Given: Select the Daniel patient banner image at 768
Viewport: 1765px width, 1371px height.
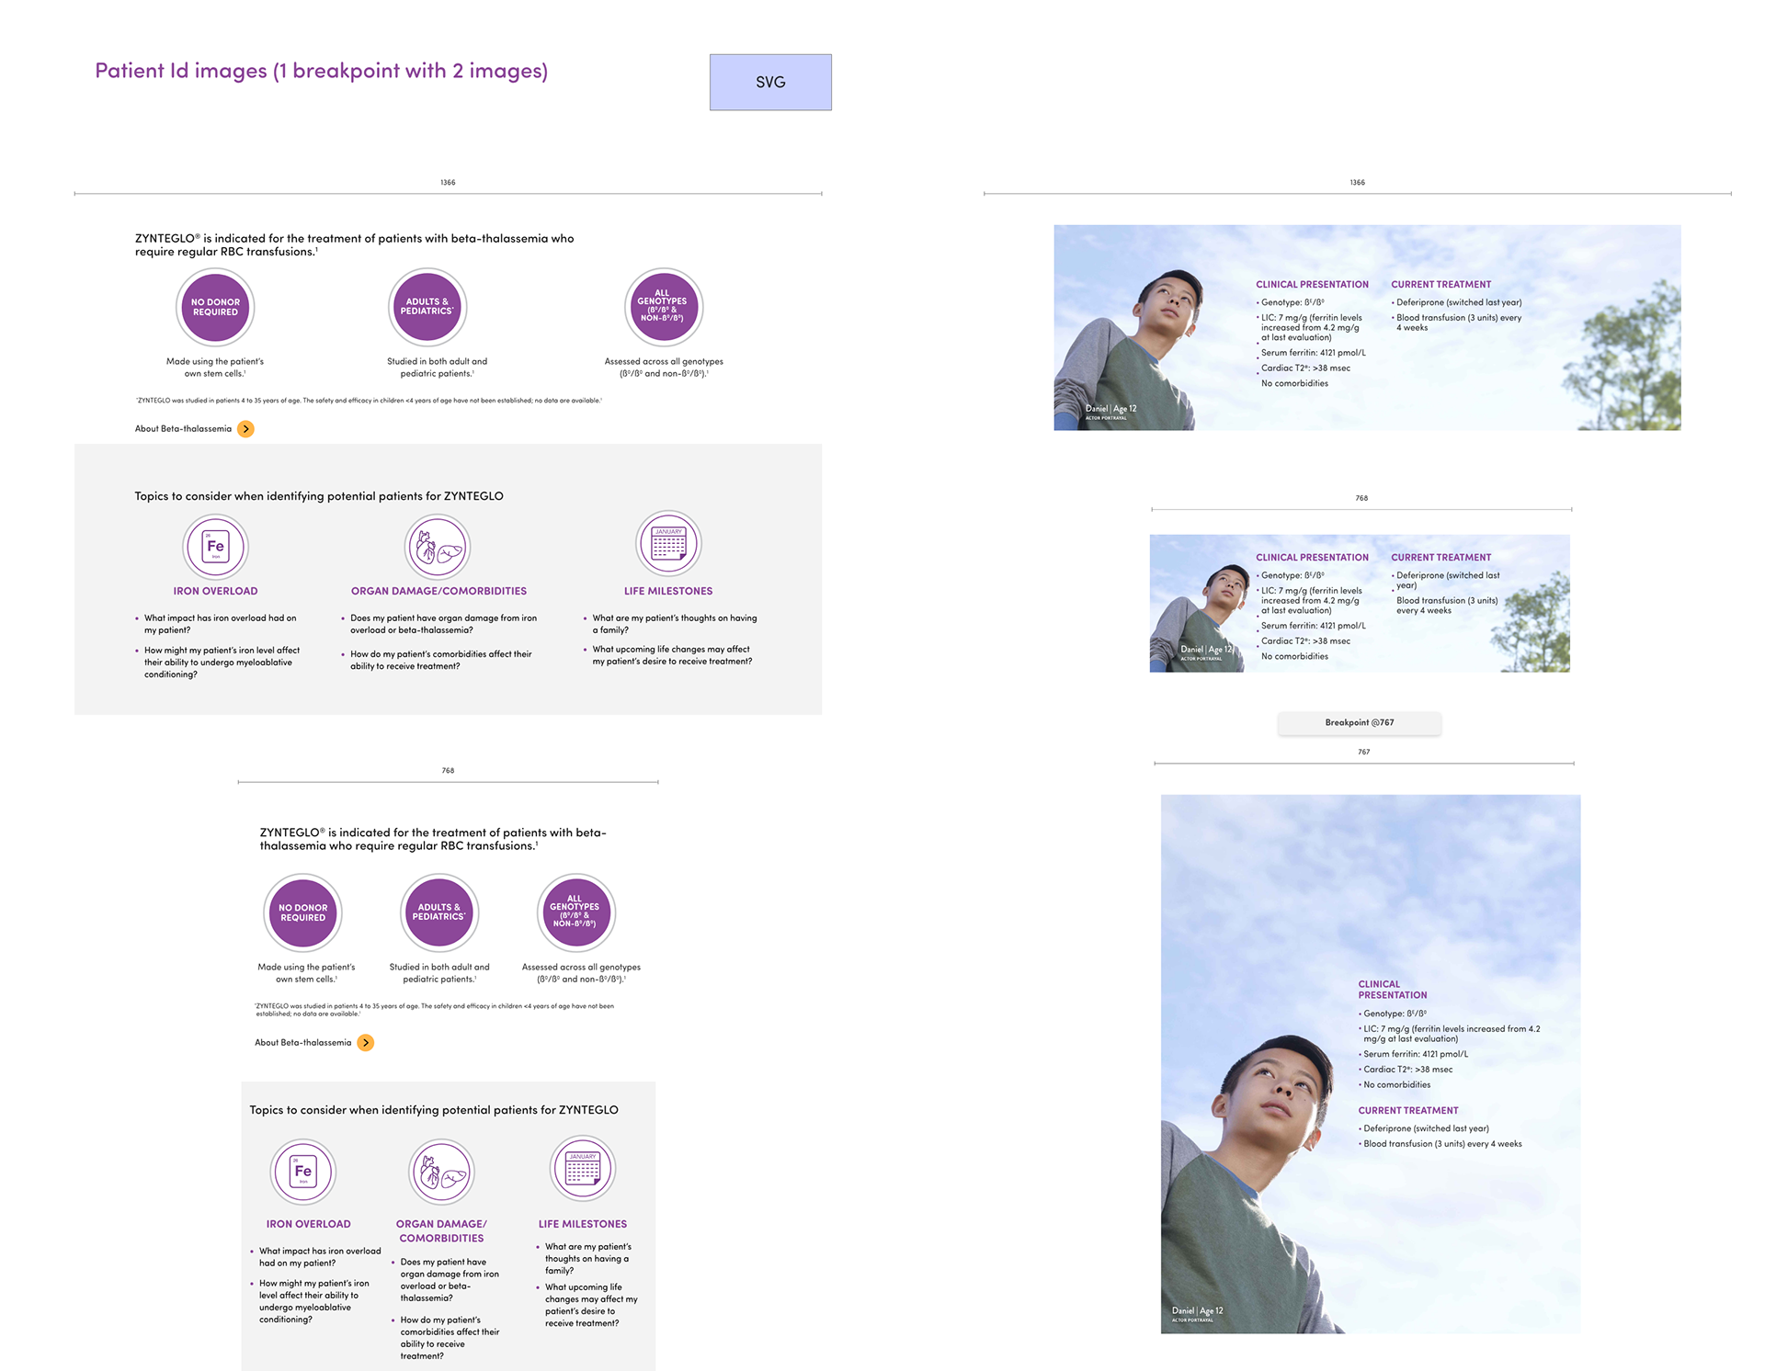Looking at the screenshot, I should point(1360,603).
